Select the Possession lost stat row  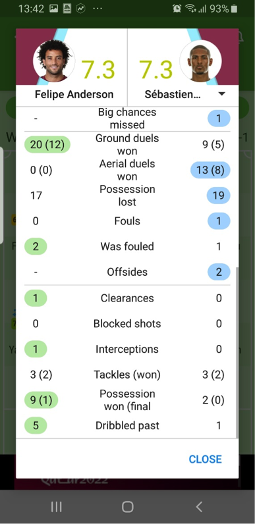coord(127,196)
